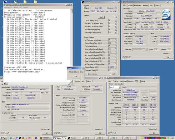Click OK in the top CPU-Z window
Image resolution: width=175 pixels, height=140 pixels.
coord(168,57)
